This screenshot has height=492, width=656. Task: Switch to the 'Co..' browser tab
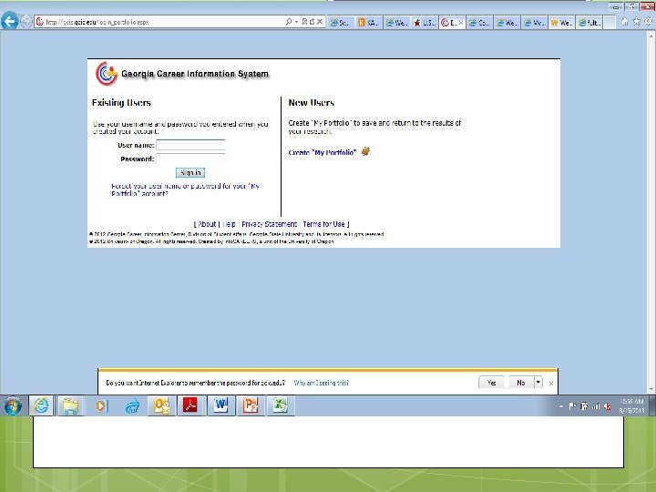click(x=479, y=23)
